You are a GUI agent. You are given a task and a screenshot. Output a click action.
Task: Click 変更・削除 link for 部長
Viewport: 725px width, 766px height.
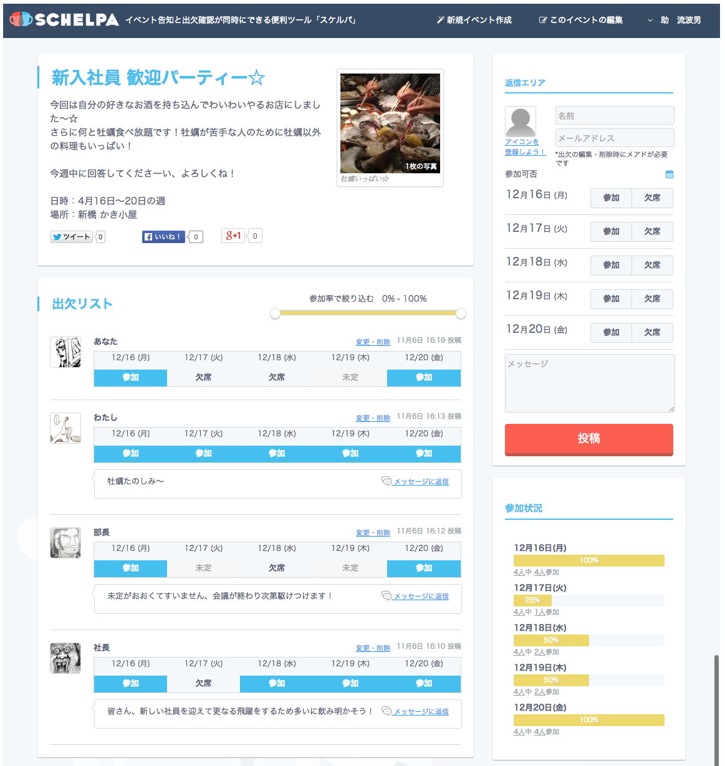click(x=373, y=533)
